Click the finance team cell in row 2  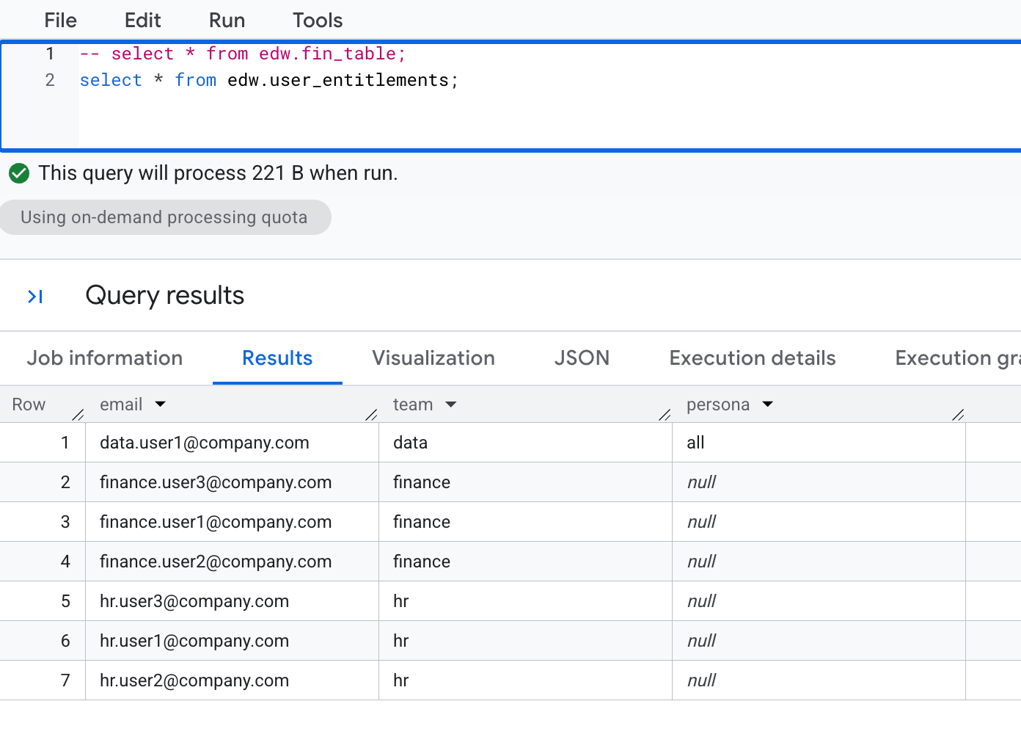point(525,482)
